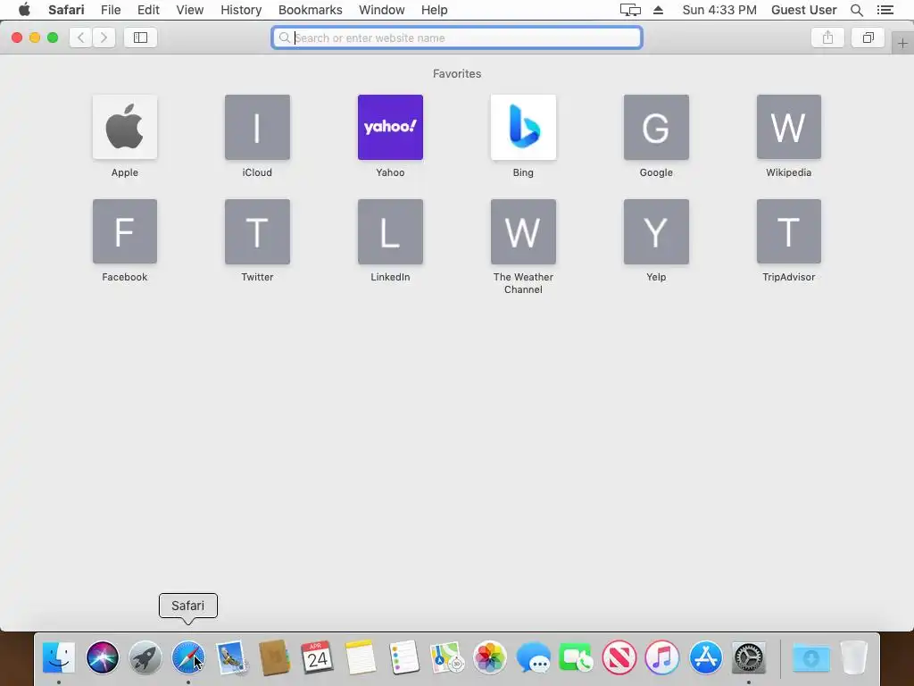Open the Bing favorite tile
The height and width of the screenshot is (686, 914).
[x=523, y=127]
